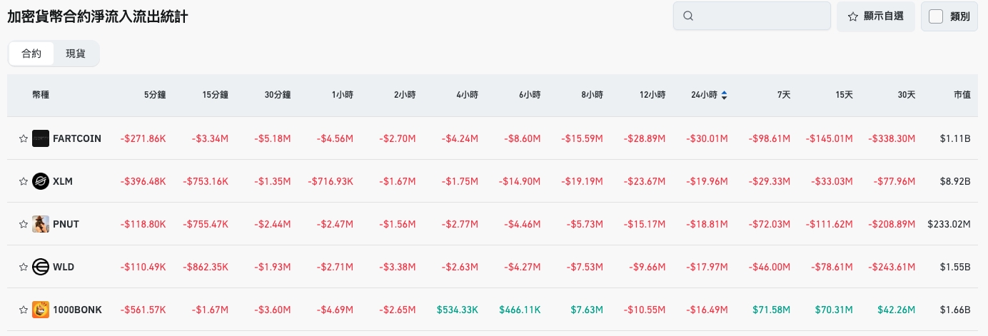Click the 1000BONK coin logo icon
The height and width of the screenshot is (336, 988).
(41, 310)
